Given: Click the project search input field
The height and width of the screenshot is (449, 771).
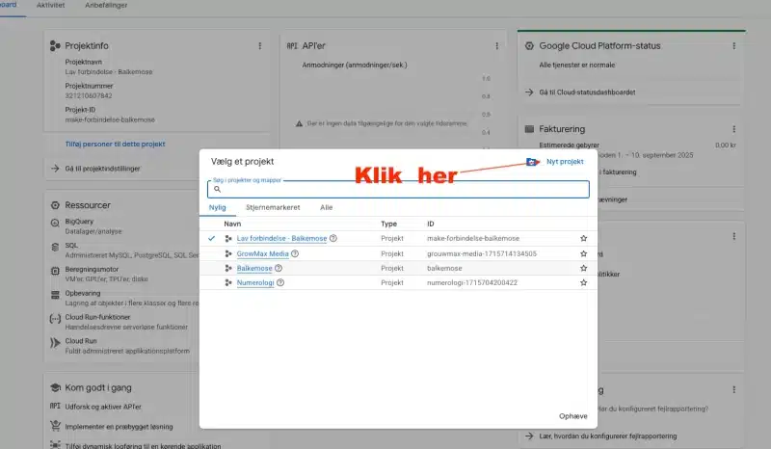Looking at the screenshot, I should point(405,190).
